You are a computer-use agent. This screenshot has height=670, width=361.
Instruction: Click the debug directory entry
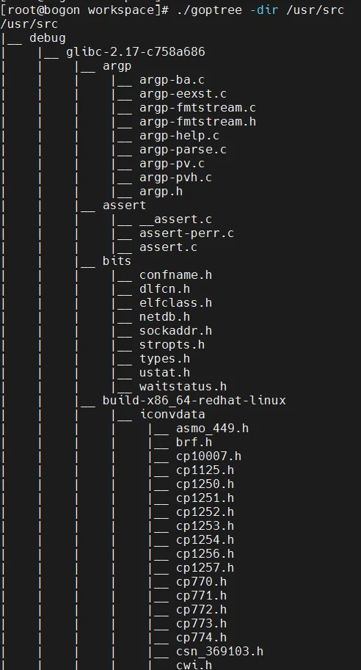(x=48, y=38)
